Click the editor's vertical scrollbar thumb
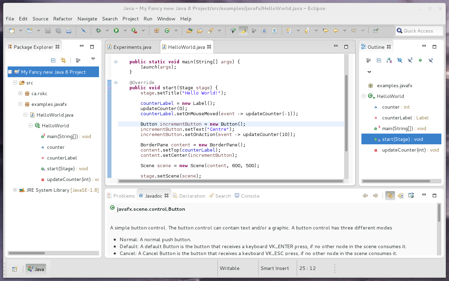Screen dimensions: 449x281 click(x=346, y=113)
